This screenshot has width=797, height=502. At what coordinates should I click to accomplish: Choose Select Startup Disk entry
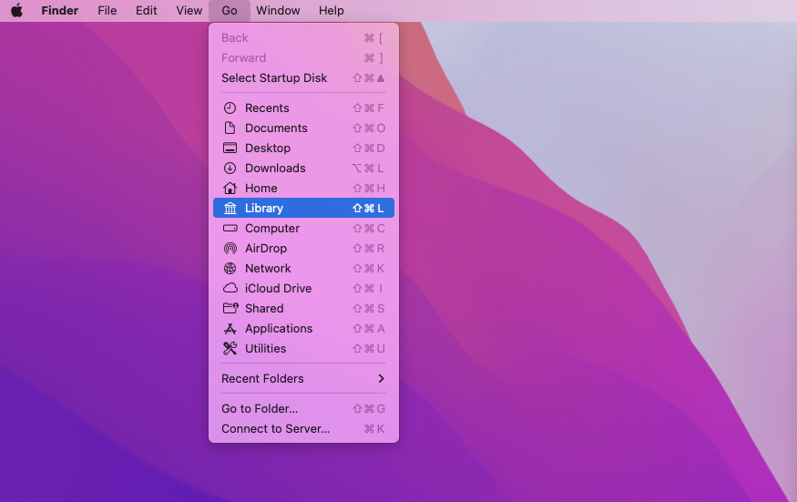click(x=303, y=77)
